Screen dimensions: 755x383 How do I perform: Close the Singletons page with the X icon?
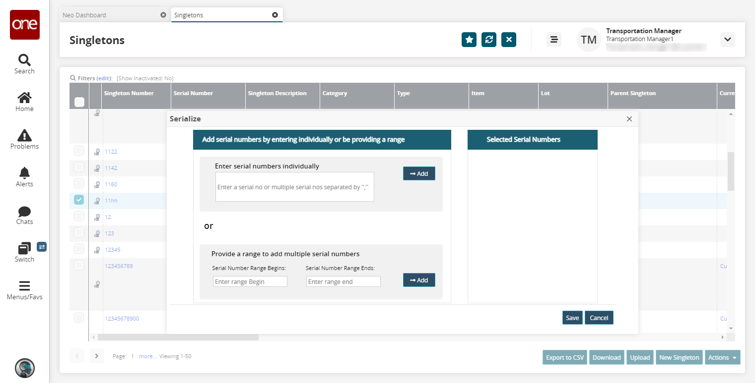click(x=509, y=40)
